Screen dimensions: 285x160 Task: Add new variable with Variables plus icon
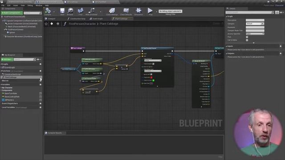[41, 84]
